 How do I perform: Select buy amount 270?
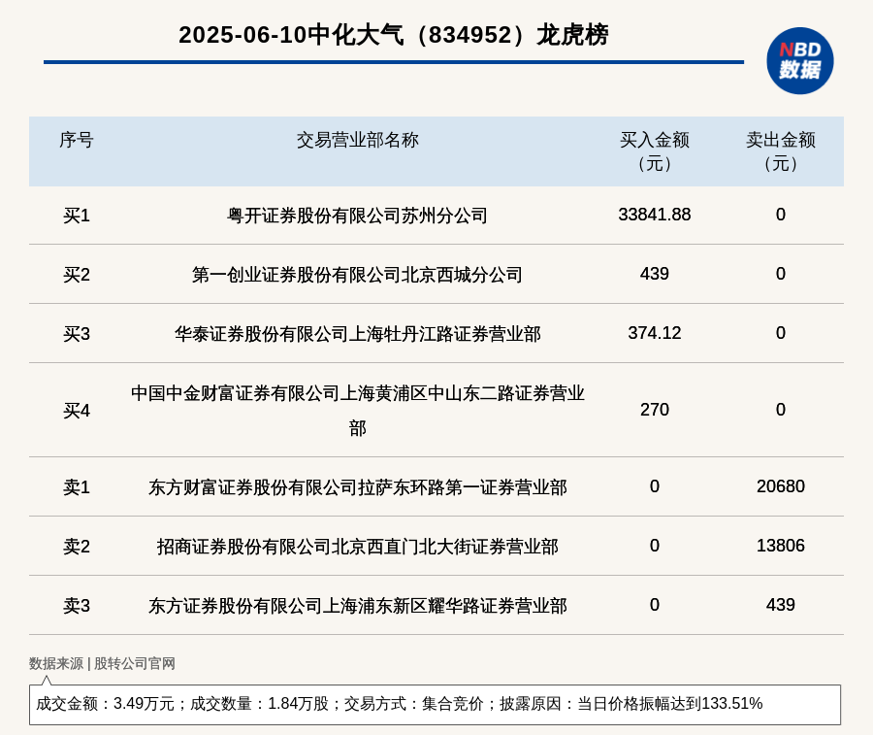tap(655, 410)
